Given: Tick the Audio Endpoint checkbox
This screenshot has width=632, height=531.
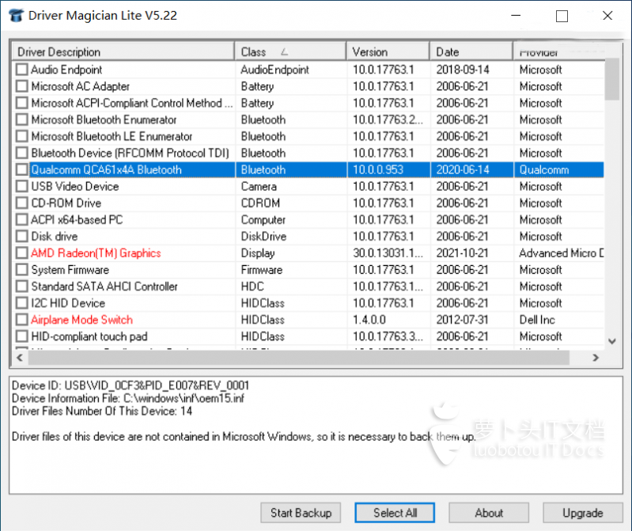Looking at the screenshot, I should coord(21,70).
